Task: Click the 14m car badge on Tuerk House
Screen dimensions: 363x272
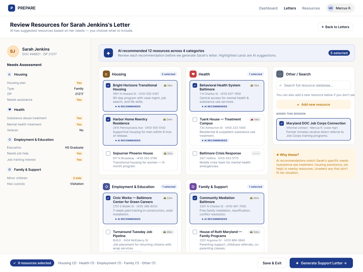Action: point(255,119)
